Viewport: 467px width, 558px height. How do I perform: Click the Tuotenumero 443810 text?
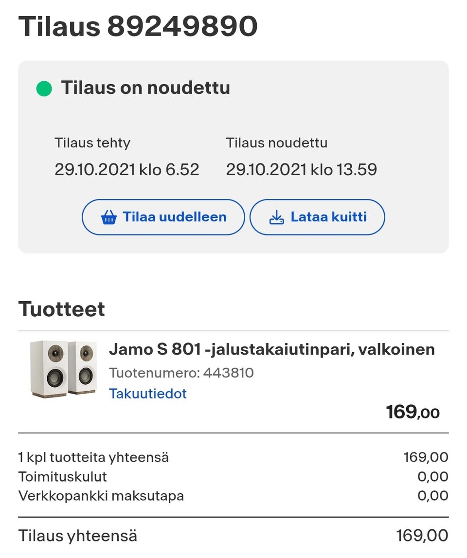coord(181,373)
